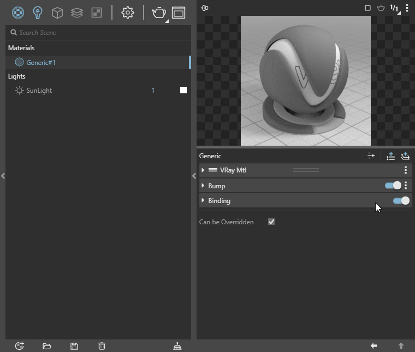
Task: Open the Render Elements layers icon
Action: pos(77,13)
